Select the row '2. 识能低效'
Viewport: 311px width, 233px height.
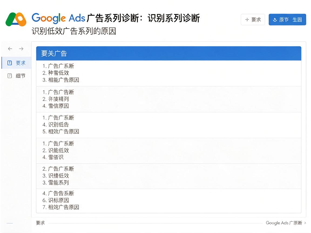56,150
